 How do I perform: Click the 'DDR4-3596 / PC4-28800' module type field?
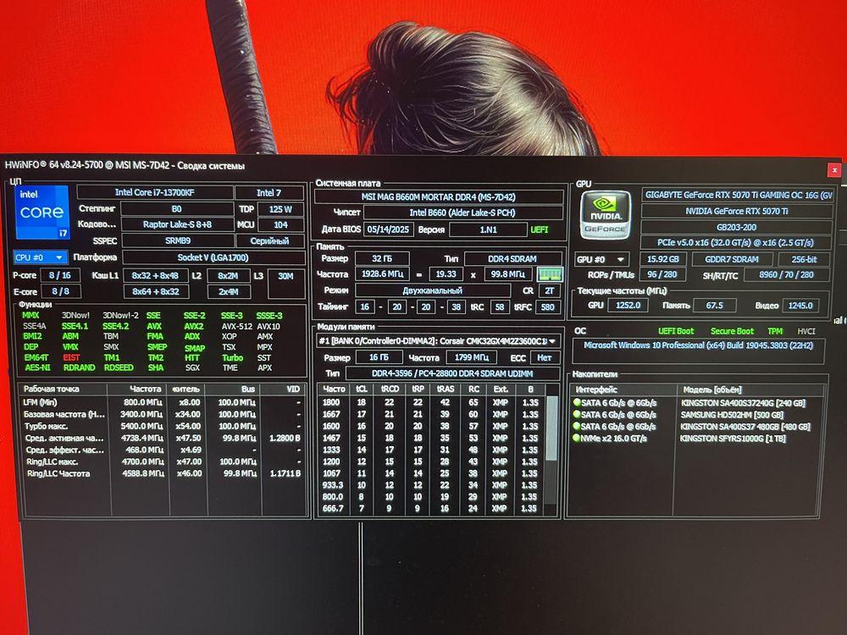point(452,373)
